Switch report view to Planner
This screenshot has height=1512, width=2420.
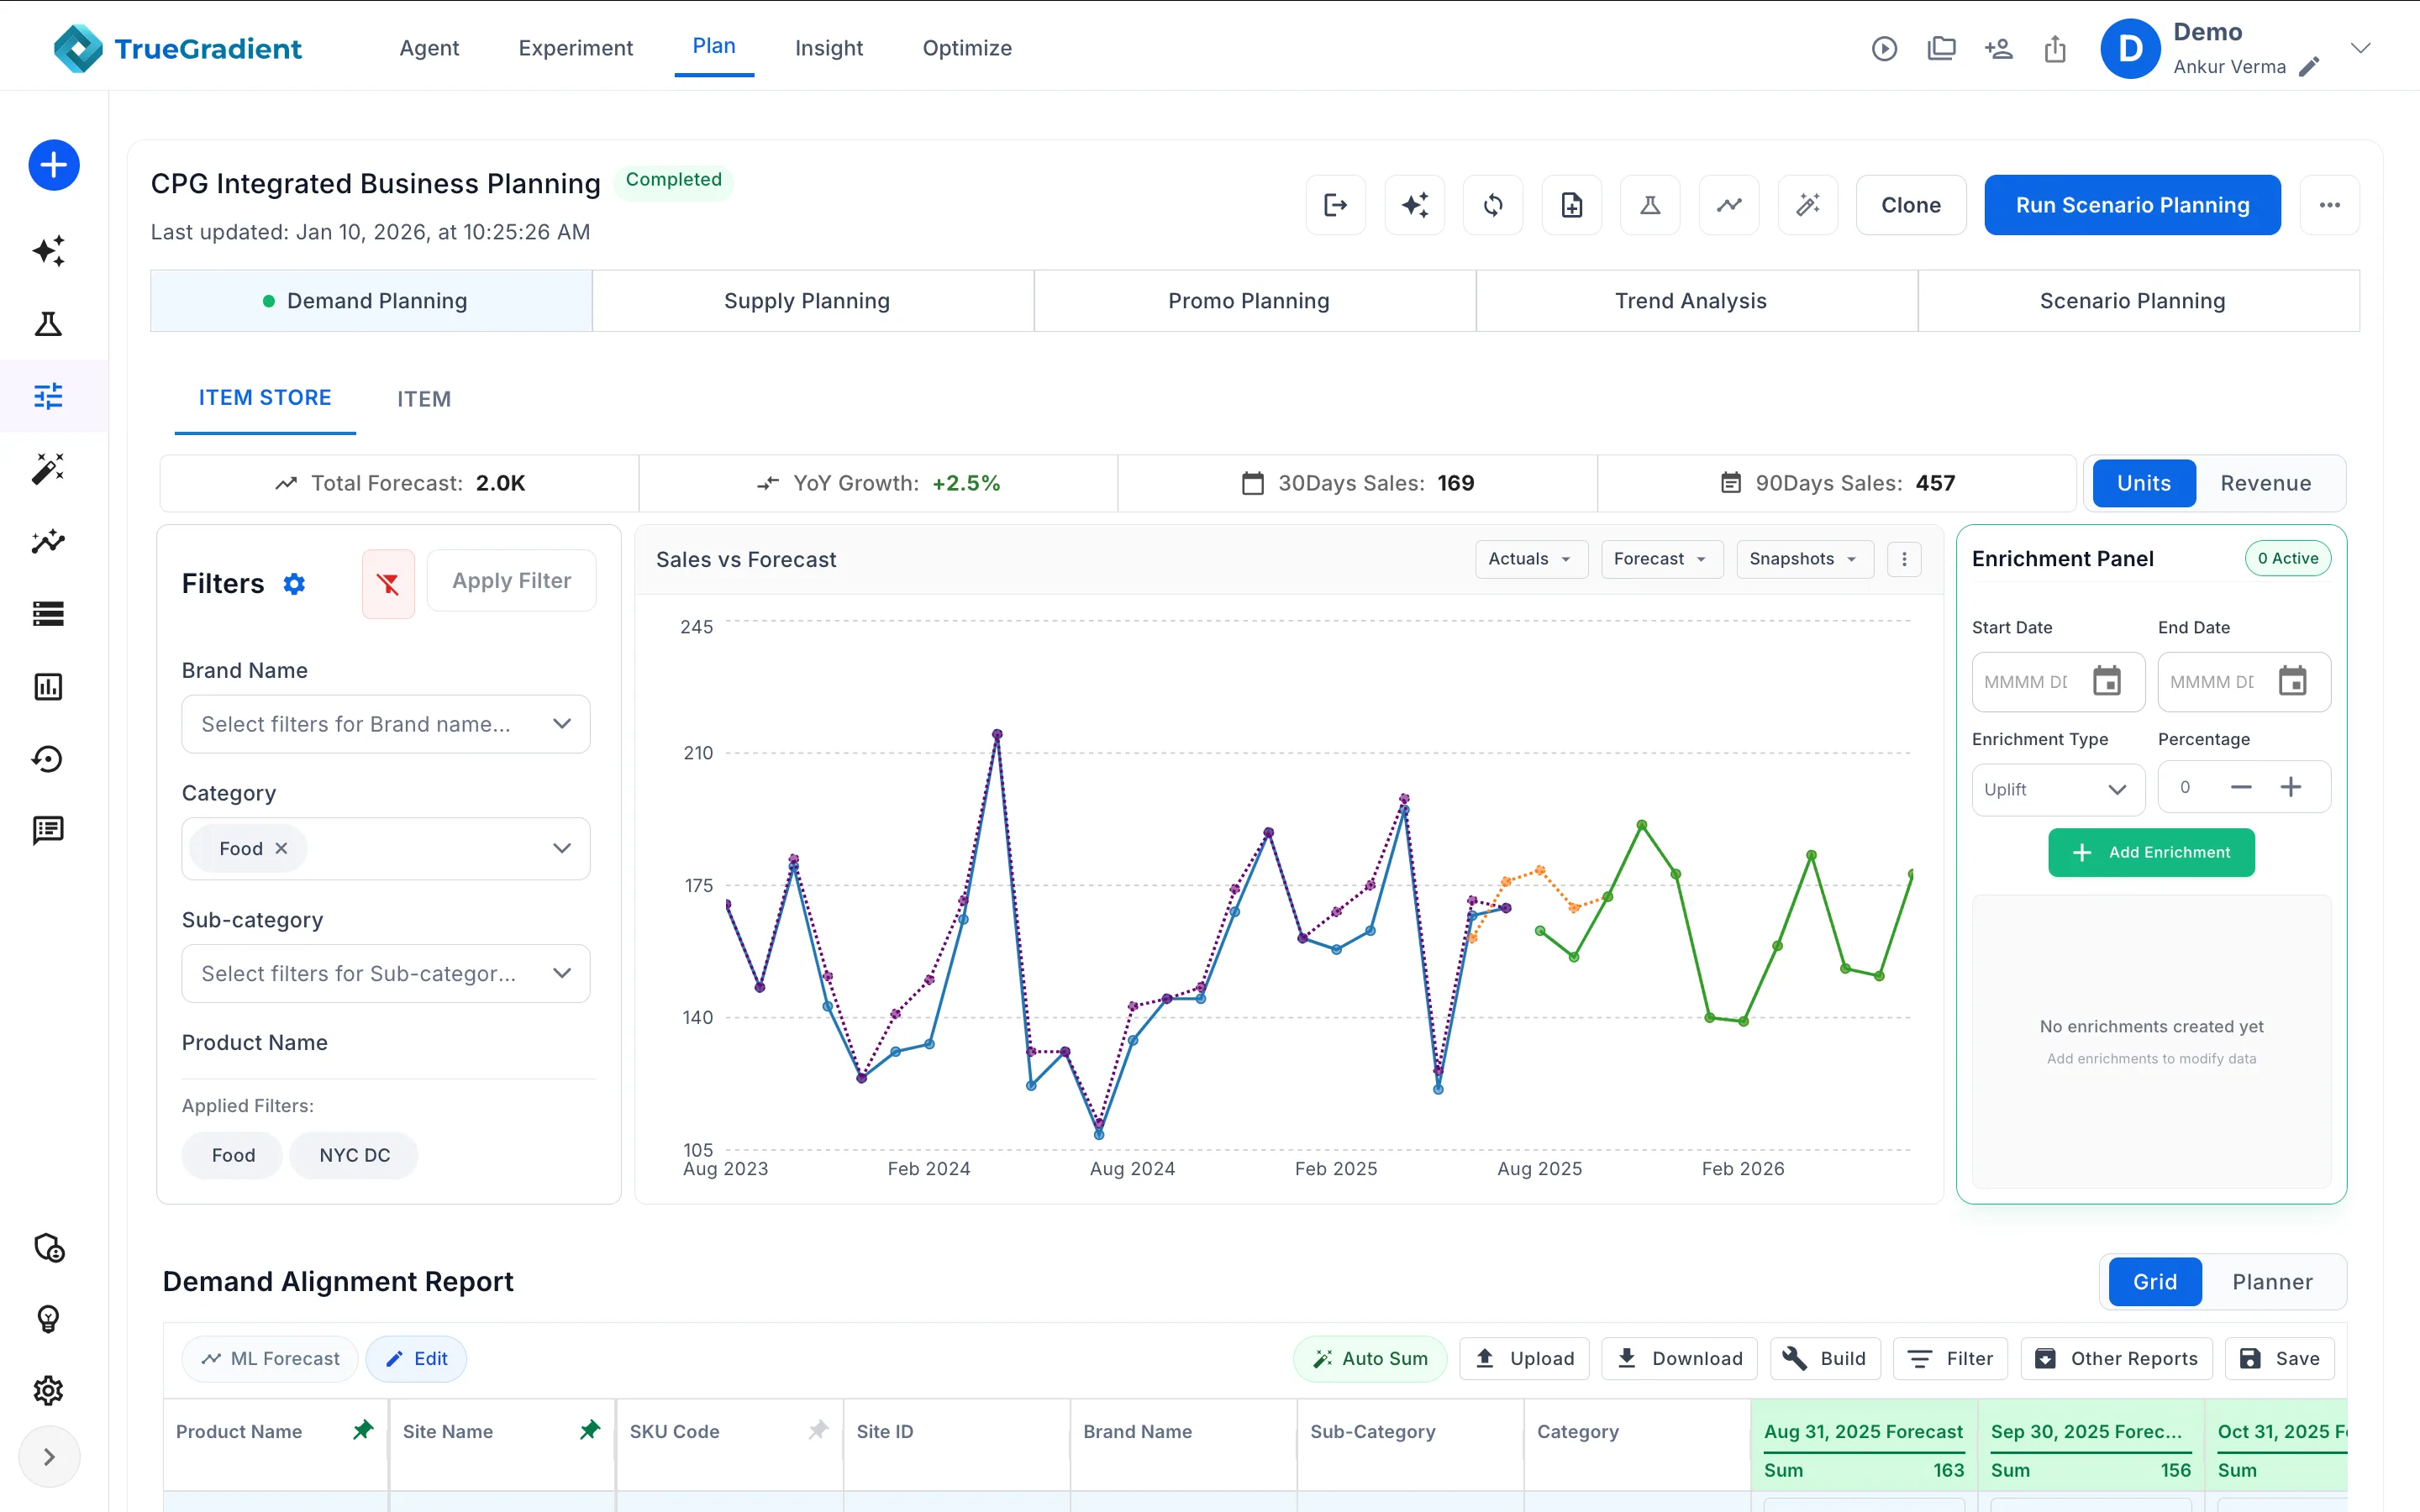click(2272, 1282)
